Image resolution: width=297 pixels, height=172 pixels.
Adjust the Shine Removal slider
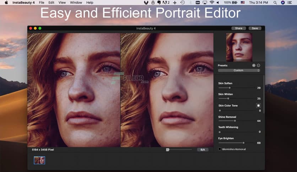click(237, 121)
